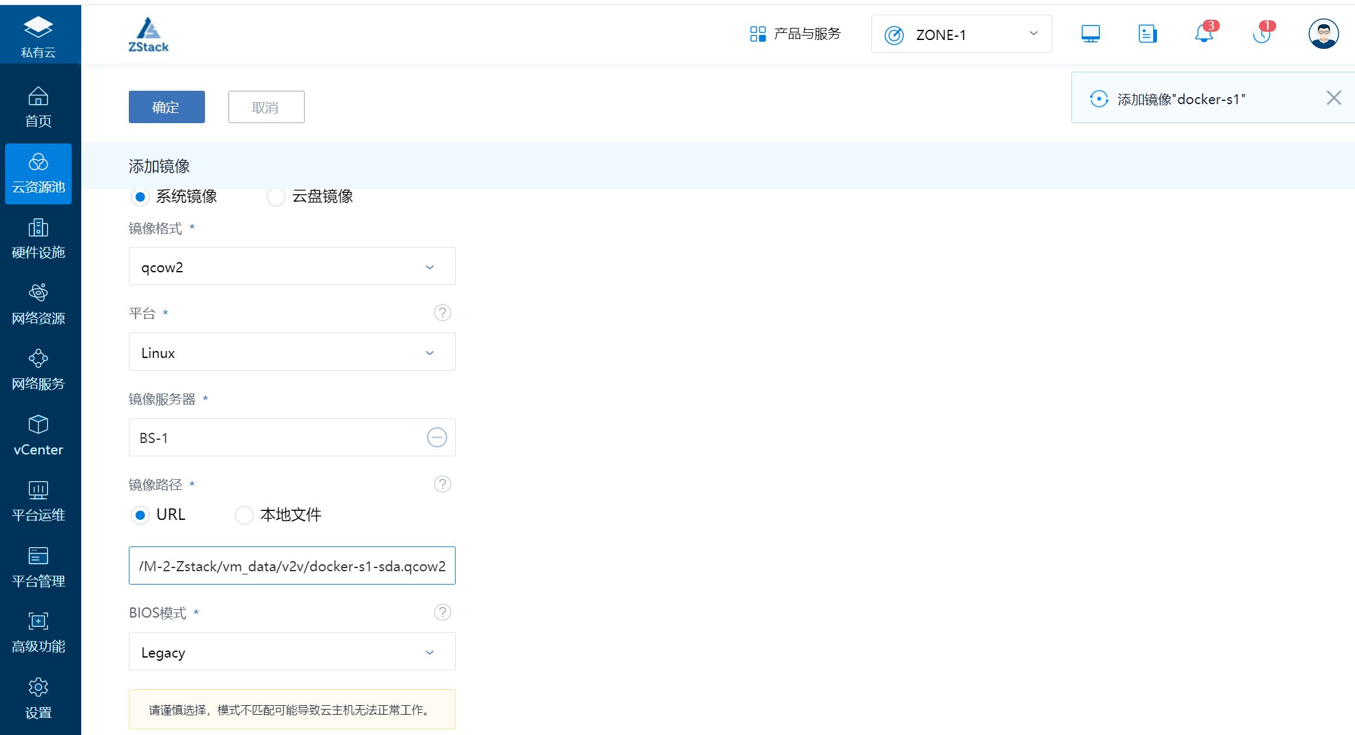Click the user avatar icon

click(1323, 34)
